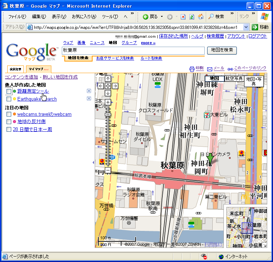This screenshot has width=273, height=262.
Task: Click the zoom slider track near bottom
Action: tap(108, 162)
